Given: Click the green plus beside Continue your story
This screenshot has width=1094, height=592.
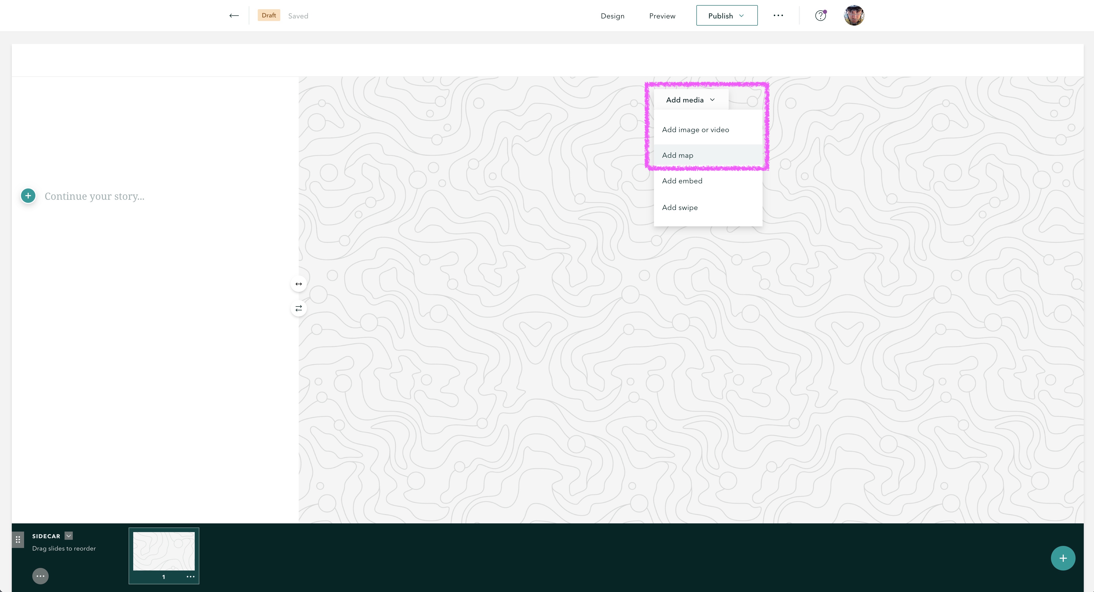Looking at the screenshot, I should point(28,196).
